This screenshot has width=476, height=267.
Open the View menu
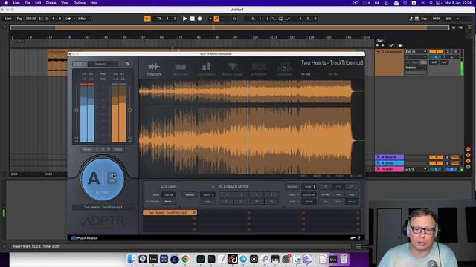(65, 3)
